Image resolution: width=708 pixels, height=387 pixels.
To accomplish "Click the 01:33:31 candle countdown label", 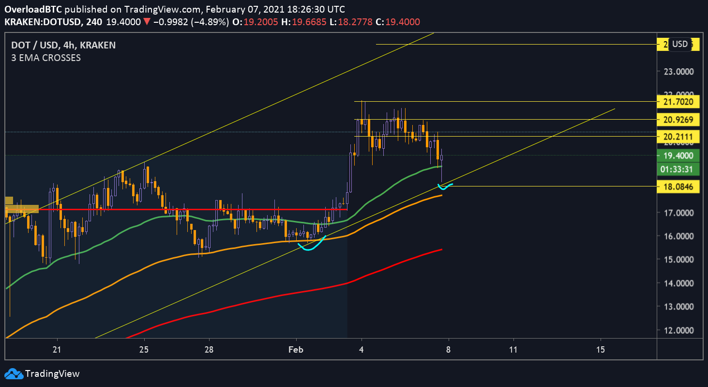I will [x=678, y=169].
